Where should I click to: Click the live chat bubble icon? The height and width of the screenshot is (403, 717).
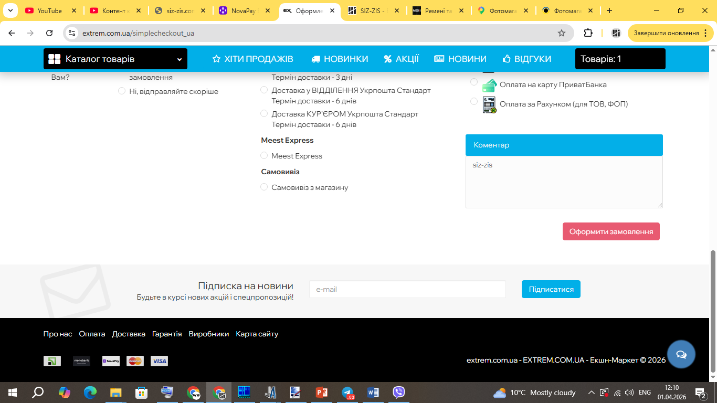click(x=681, y=354)
